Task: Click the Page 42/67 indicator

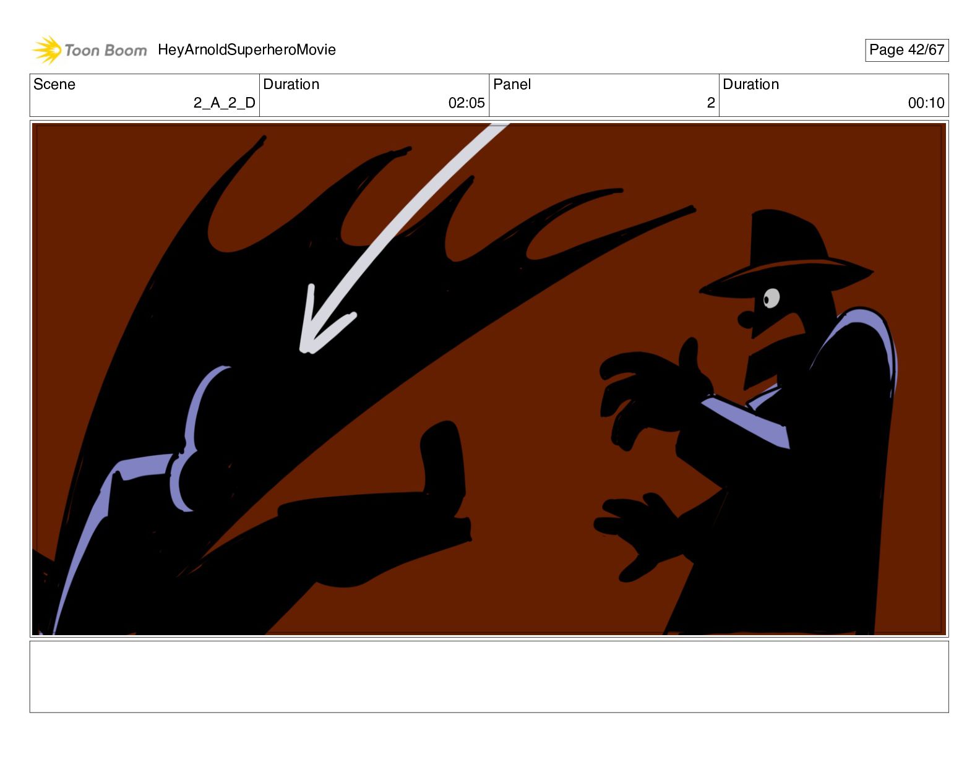Action: pyautogui.click(x=906, y=50)
